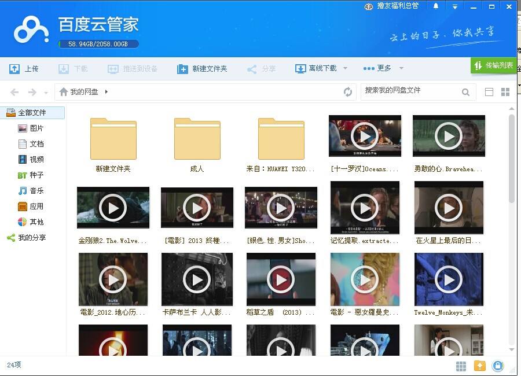Expand the 离线下载 dropdown arrow

345,68
